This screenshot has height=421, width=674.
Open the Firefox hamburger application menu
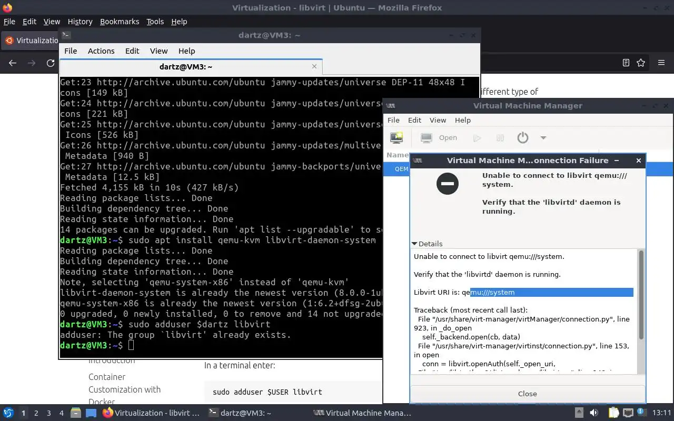tap(661, 63)
